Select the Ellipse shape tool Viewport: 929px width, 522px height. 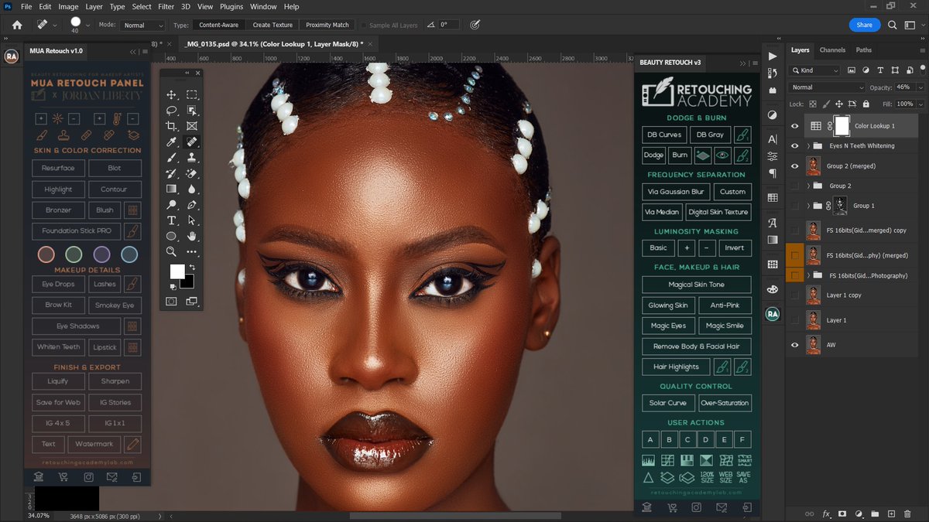coord(172,236)
